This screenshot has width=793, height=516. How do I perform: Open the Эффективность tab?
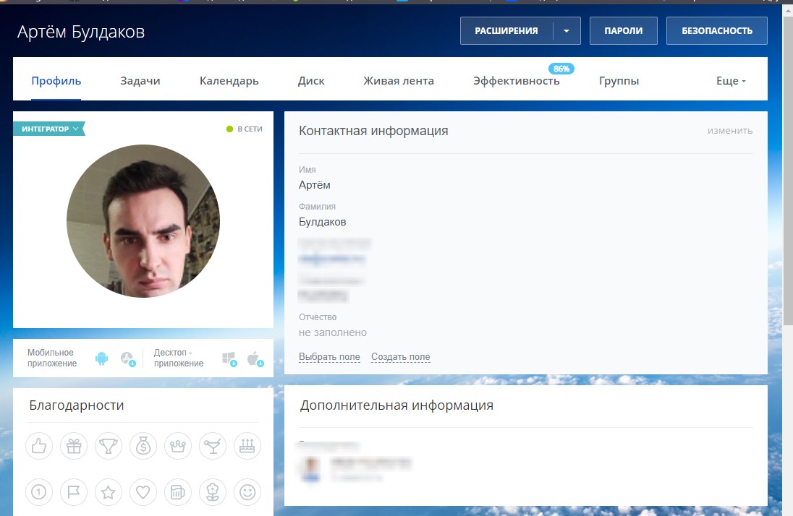pyautogui.click(x=517, y=81)
